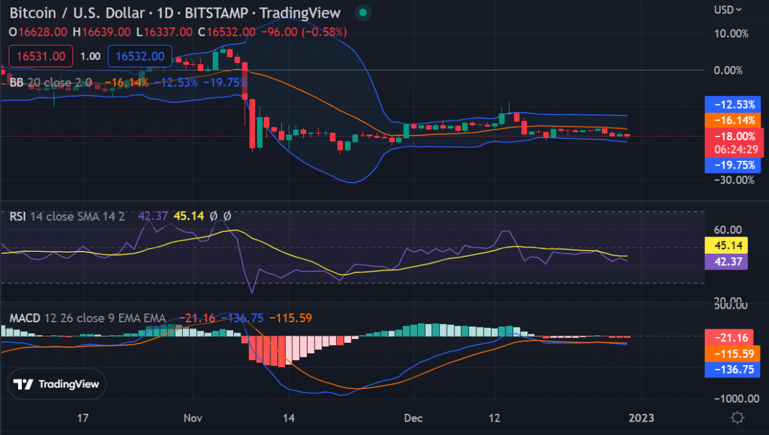Screen dimensions: 769x435
Task: Click blue −19.75% lower band scale label
Action: pos(734,165)
